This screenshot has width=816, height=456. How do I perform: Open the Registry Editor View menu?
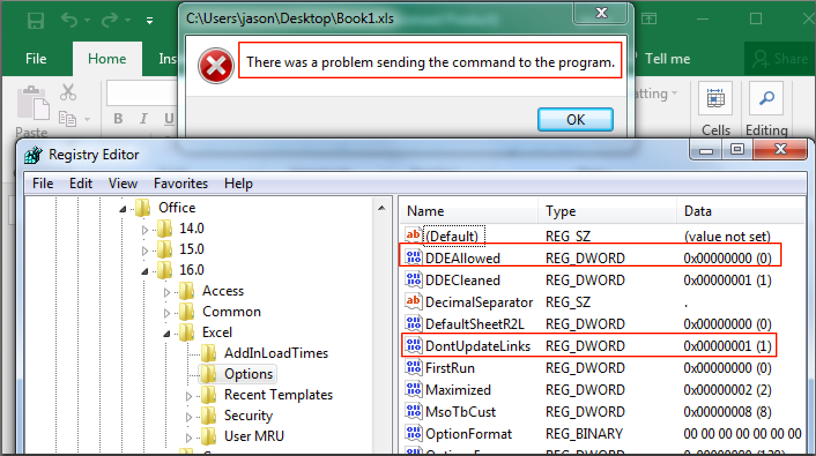[123, 184]
